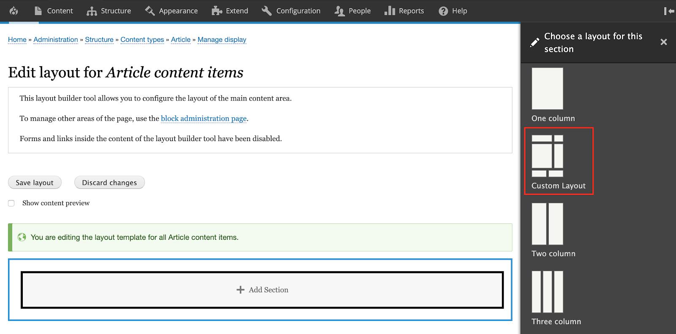Click the plus icon in Add Section

coord(240,290)
